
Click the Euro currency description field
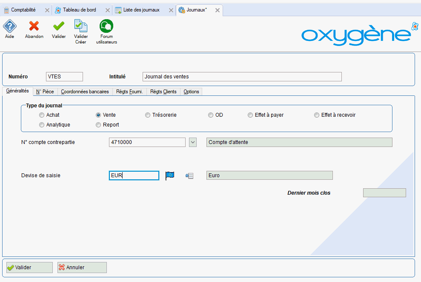[269, 176]
